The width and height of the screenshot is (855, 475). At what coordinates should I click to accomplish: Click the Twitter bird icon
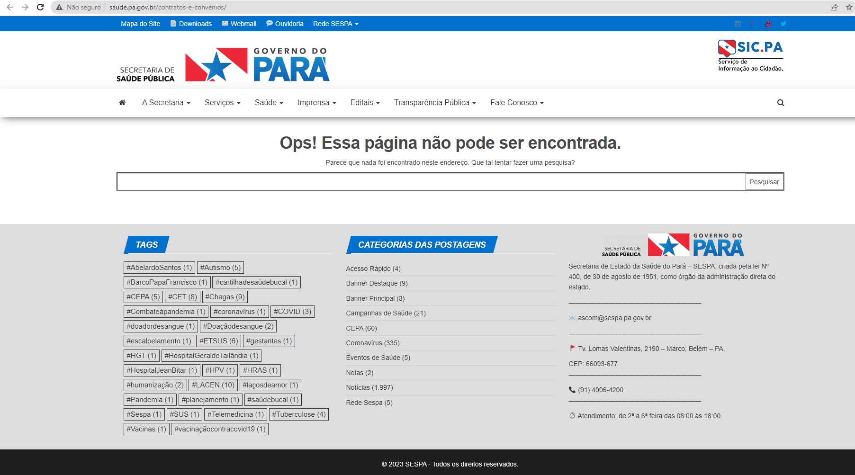(783, 24)
